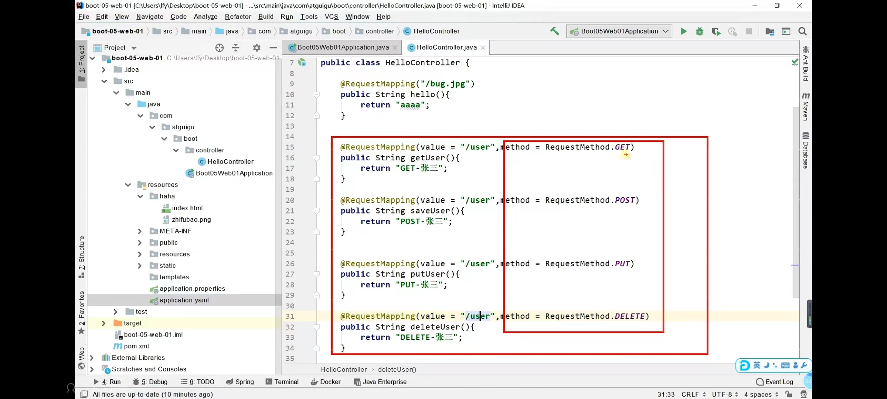Viewport: 887px width, 399px height.
Task: Open the Refactor menu
Action: [x=238, y=17]
